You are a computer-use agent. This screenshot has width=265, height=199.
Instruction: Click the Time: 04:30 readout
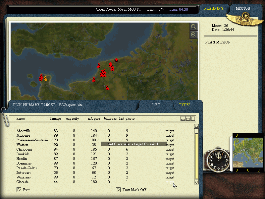click(x=178, y=10)
